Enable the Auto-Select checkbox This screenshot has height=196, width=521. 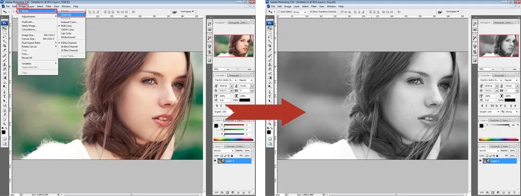pyautogui.click(x=279, y=11)
